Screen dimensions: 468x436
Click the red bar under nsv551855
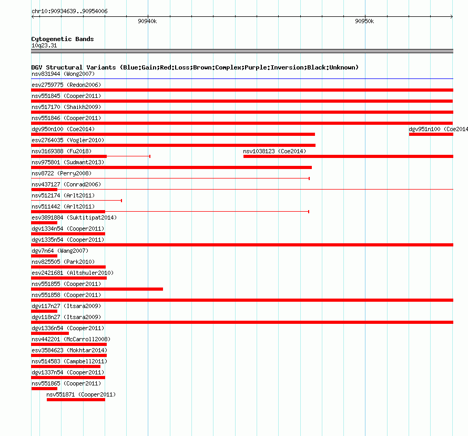[97, 289]
